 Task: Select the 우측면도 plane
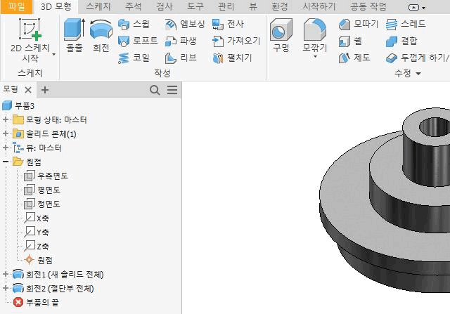click(x=46, y=176)
